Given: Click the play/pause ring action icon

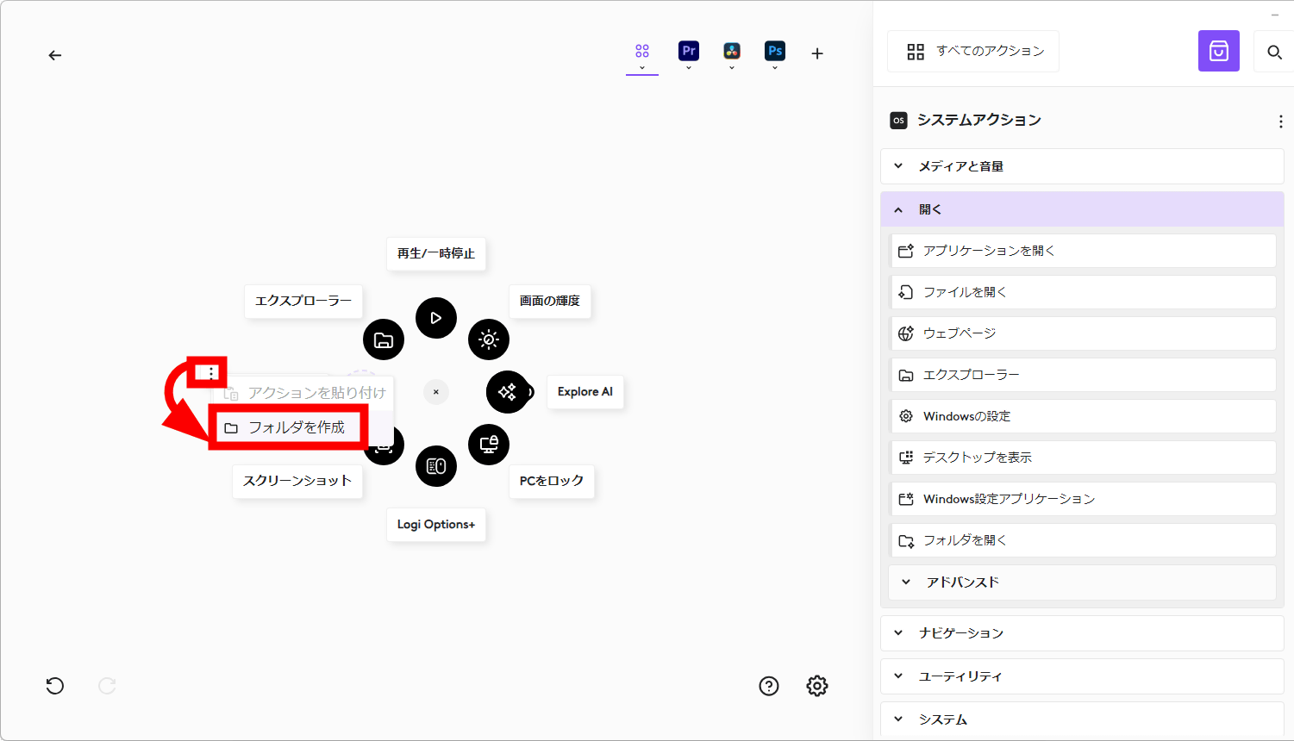Looking at the screenshot, I should tap(436, 318).
